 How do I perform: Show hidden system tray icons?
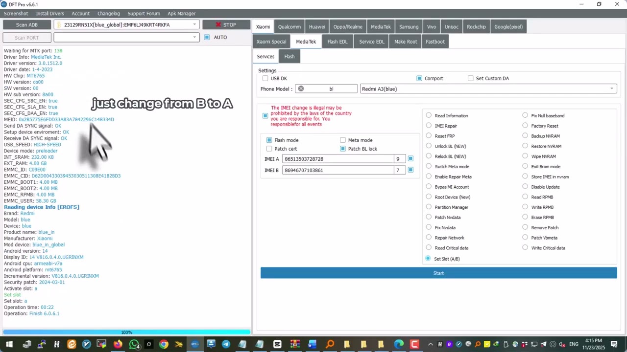[432, 345]
